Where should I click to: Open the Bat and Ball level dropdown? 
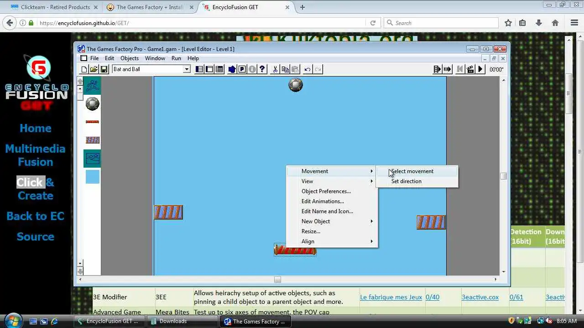click(x=187, y=69)
